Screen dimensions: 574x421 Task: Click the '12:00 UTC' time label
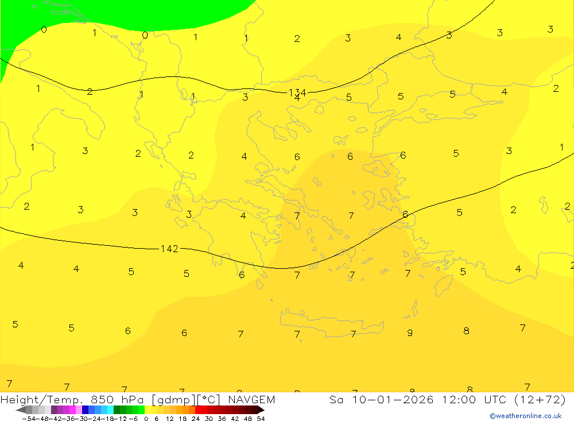[474, 399]
